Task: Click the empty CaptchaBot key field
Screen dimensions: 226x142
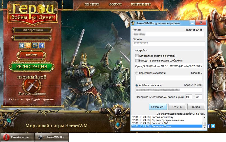Action: (x=169, y=78)
